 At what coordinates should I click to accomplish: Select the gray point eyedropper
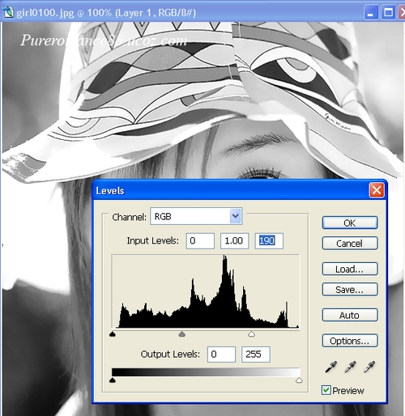(350, 367)
